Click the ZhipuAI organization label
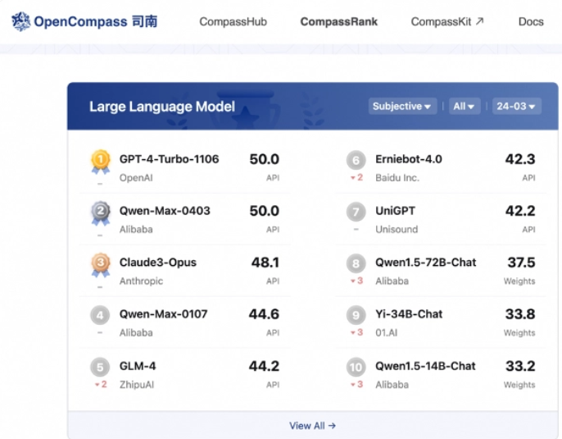 point(137,385)
